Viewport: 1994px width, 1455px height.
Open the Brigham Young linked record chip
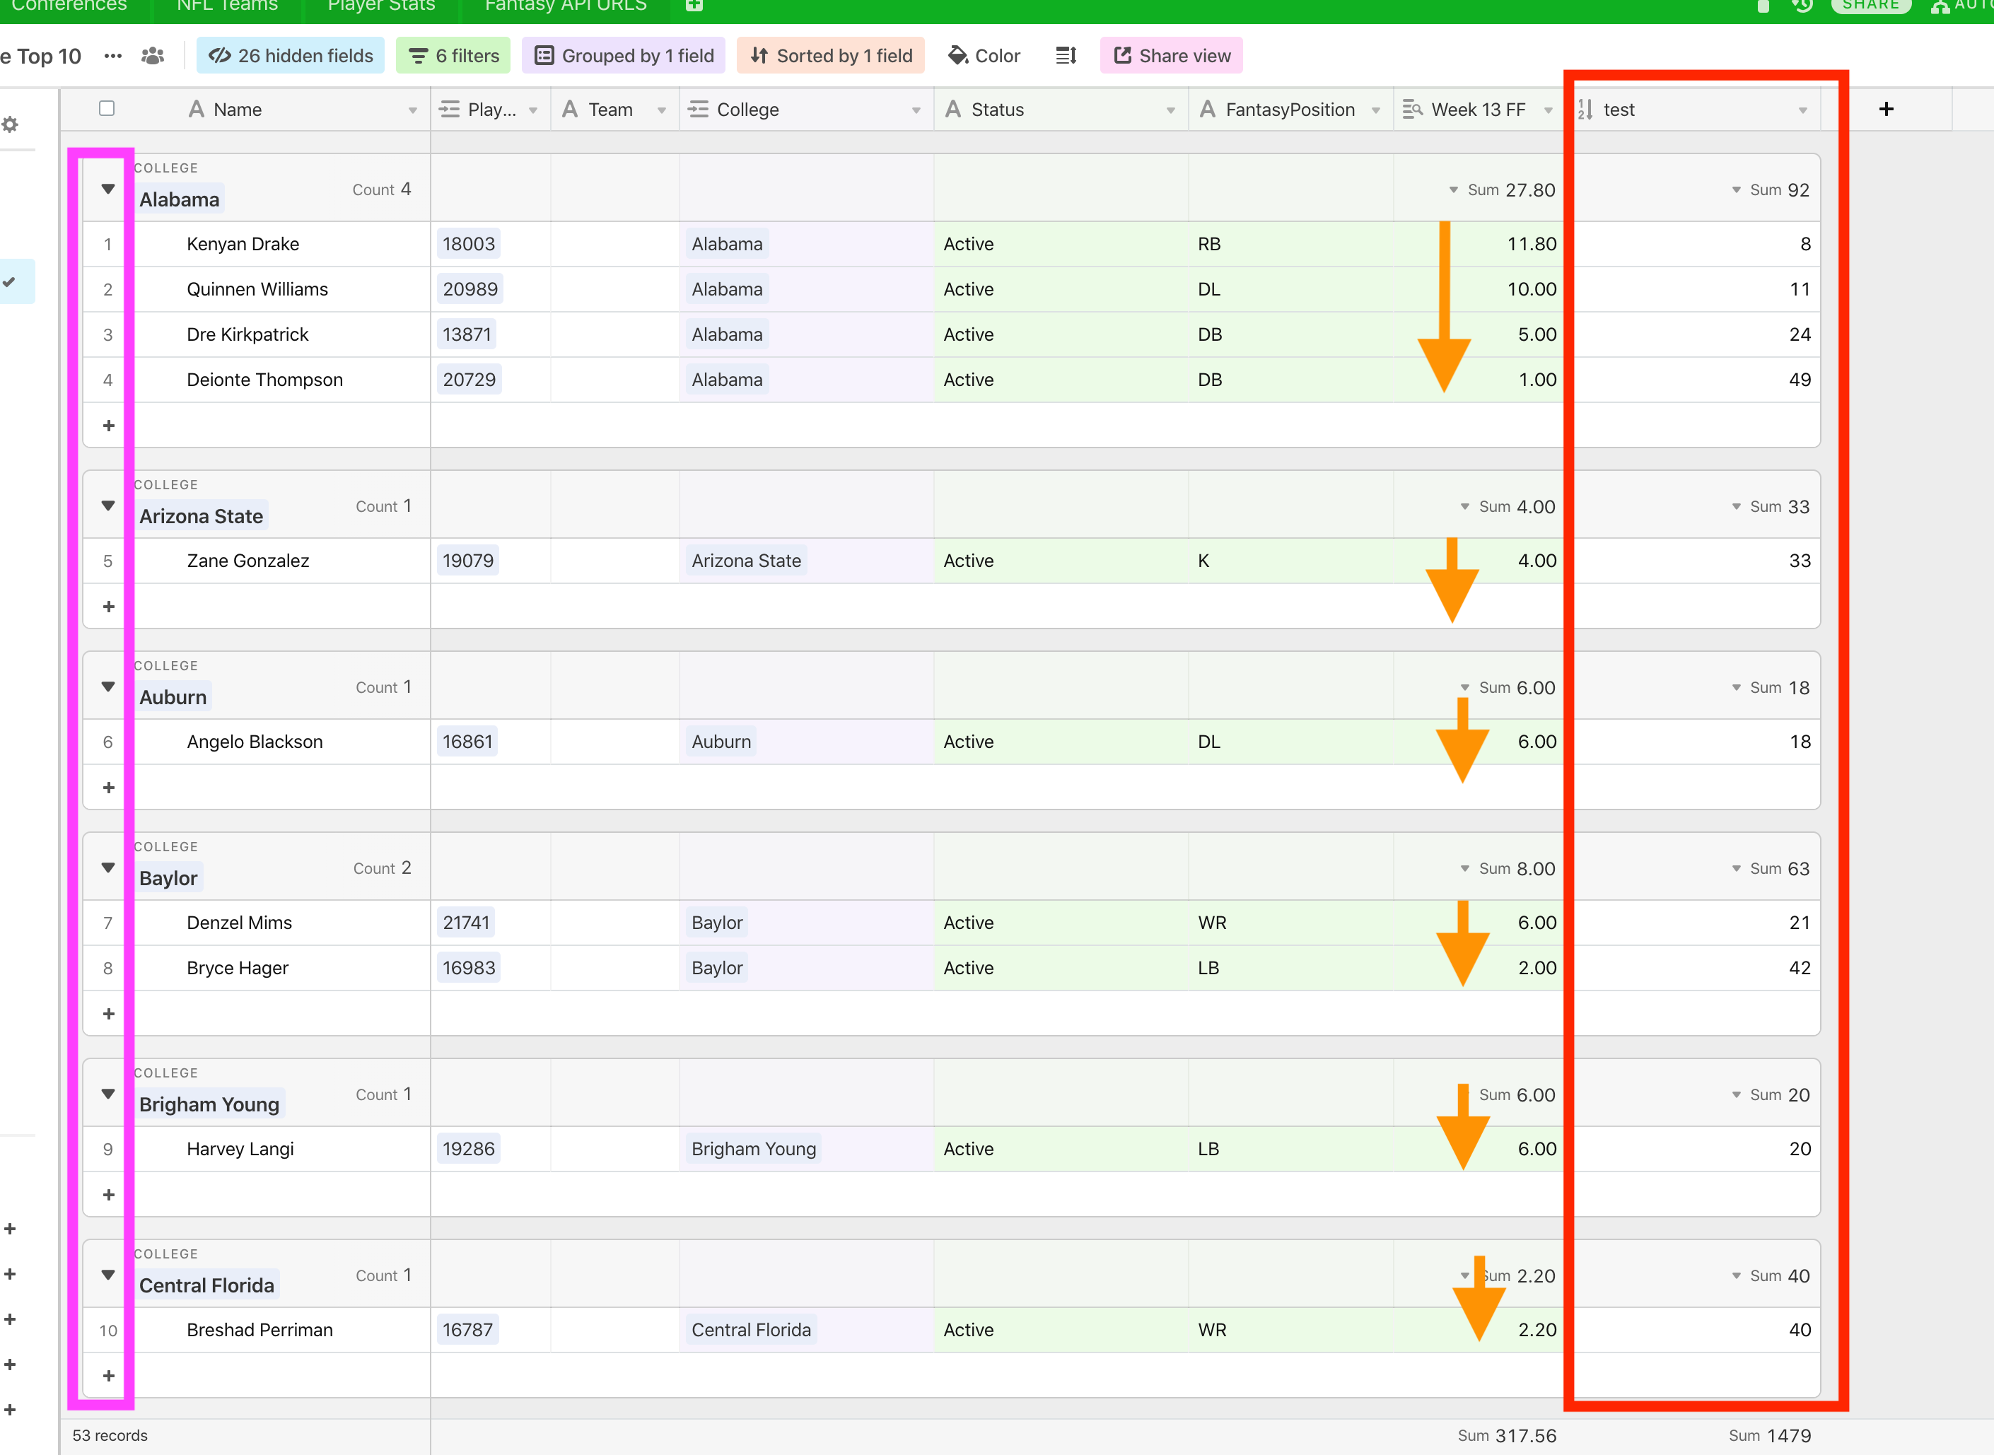point(754,1148)
